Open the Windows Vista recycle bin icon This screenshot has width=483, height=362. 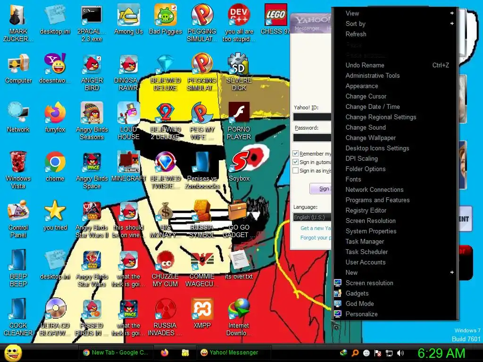click(x=18, y=170)
